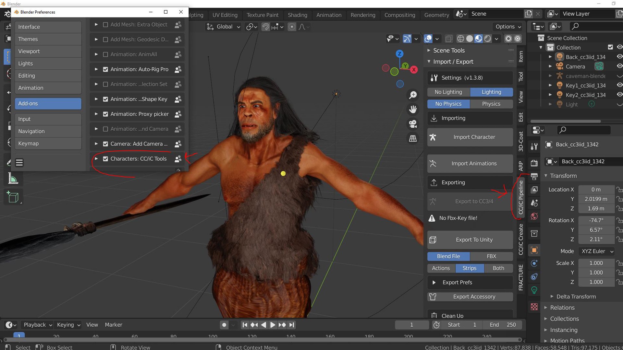Open the UV Editing workspace tab
Image resolution: width=623 pixels, height=350 pixels.
click(225, 15)
